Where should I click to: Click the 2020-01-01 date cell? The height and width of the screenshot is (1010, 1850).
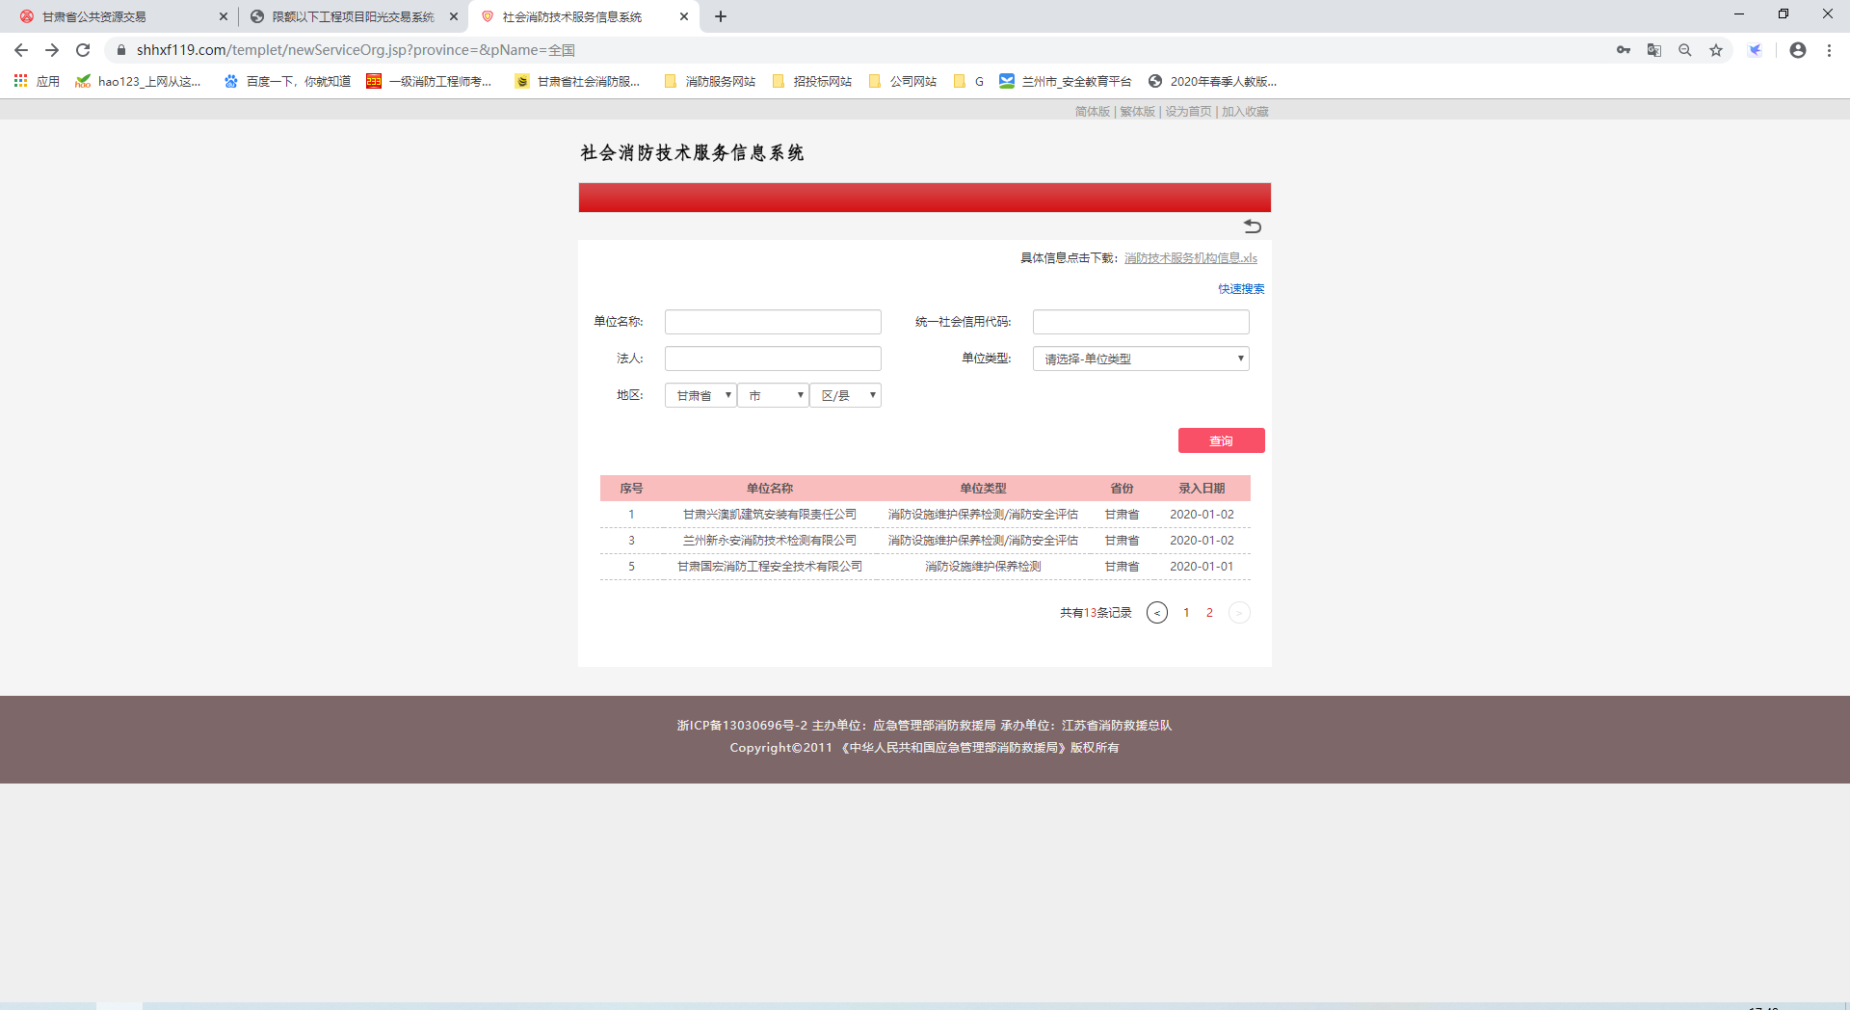pos(1202,567)
